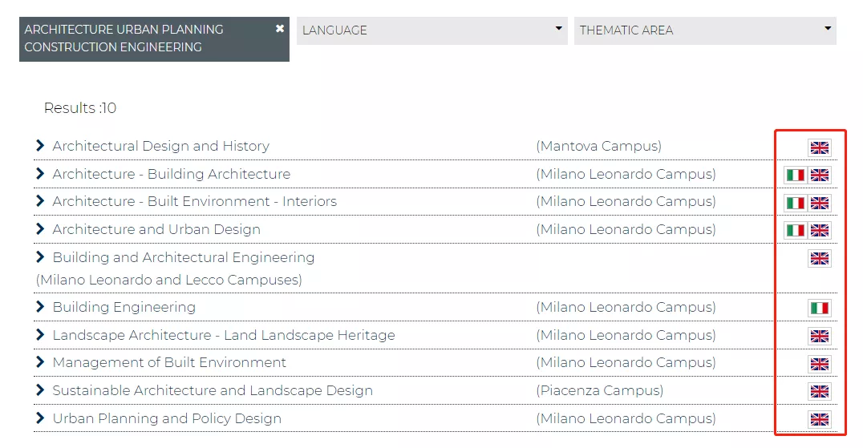Open the Language dropdown
863x448 pixels.
[x=431, y=30]
